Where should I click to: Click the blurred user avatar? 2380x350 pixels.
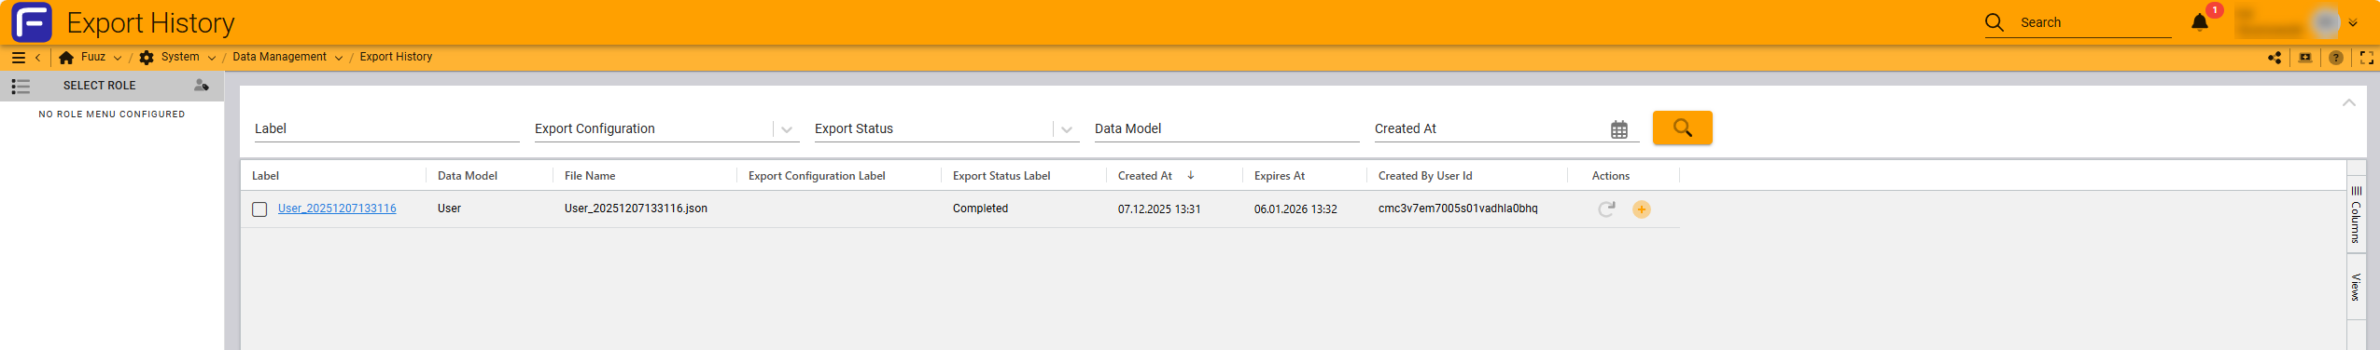pyautogui.click(x=2327, y=22)
